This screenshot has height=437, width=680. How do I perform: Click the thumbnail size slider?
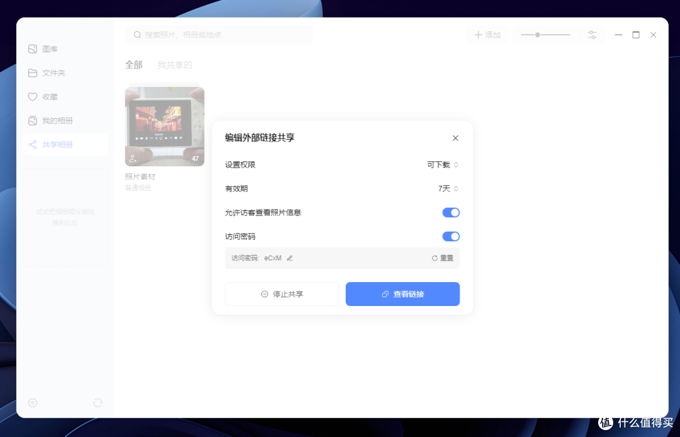[x=545, y=35]
